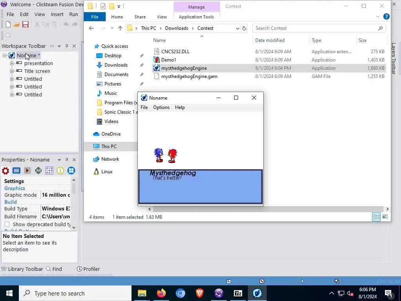
Task: Open the Find panel tab
Action: (x=54, y=269)
